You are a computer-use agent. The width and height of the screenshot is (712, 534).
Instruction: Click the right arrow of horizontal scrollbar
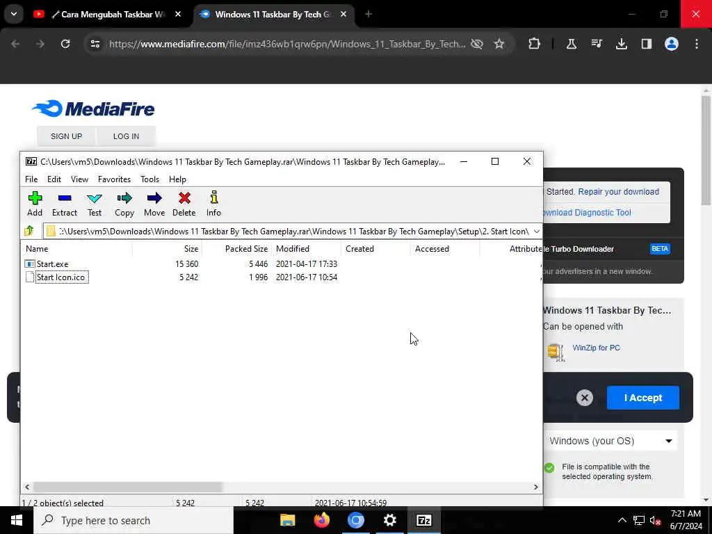(536, 487)
